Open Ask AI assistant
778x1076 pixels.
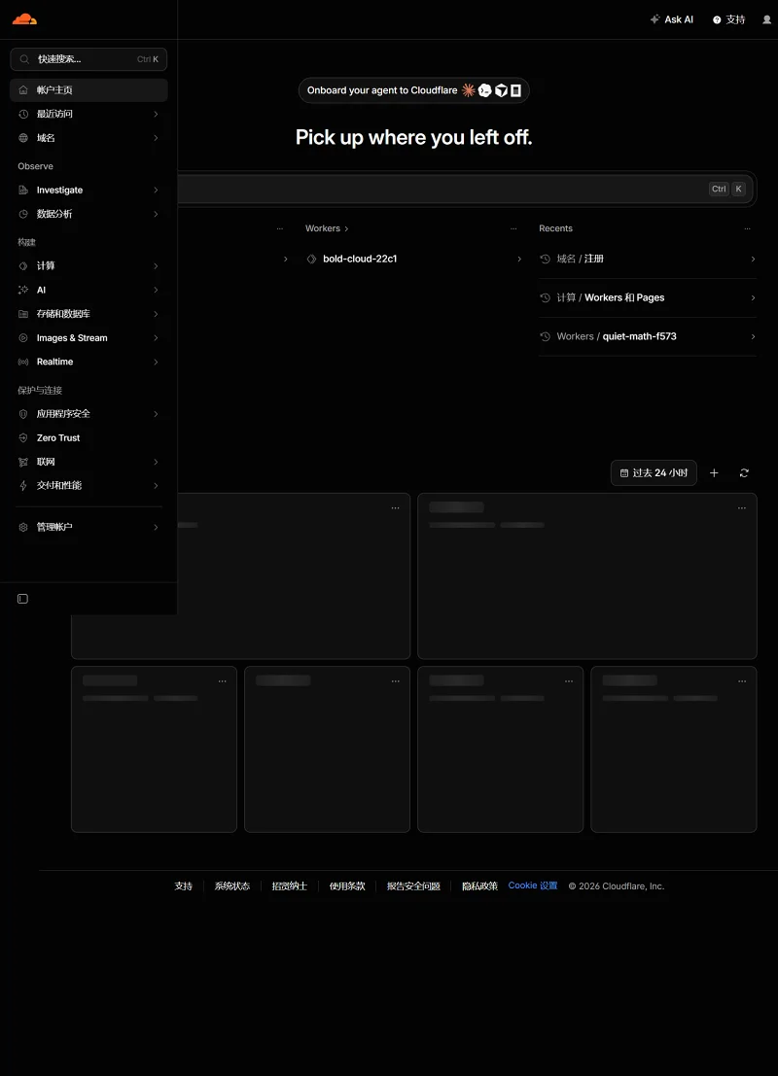coord(672,19)
